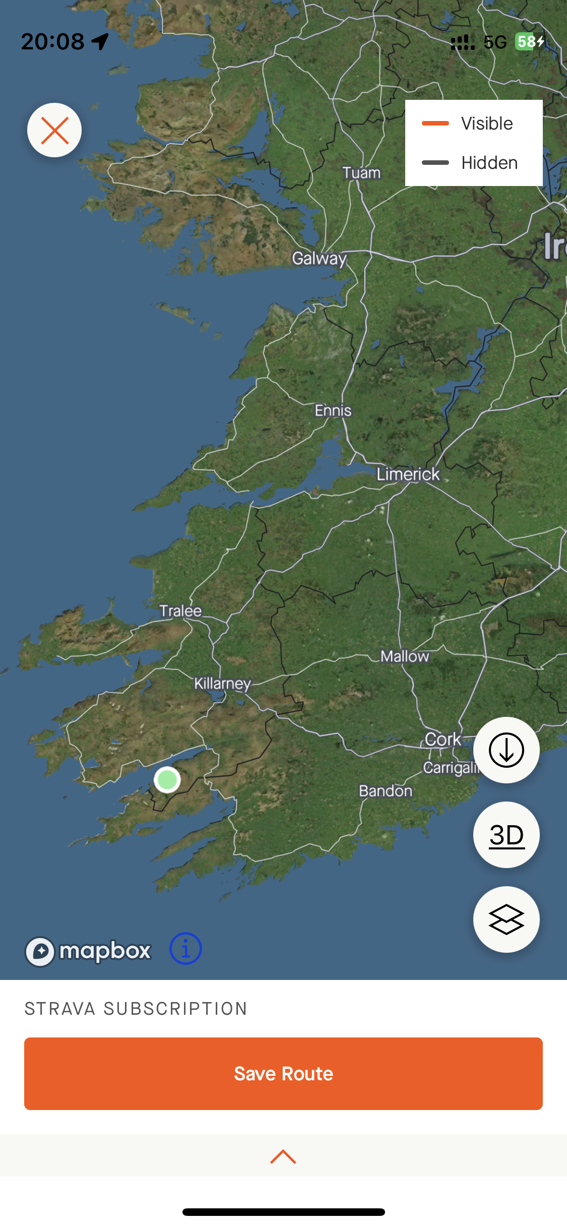Save the route

pos(283,1074)
